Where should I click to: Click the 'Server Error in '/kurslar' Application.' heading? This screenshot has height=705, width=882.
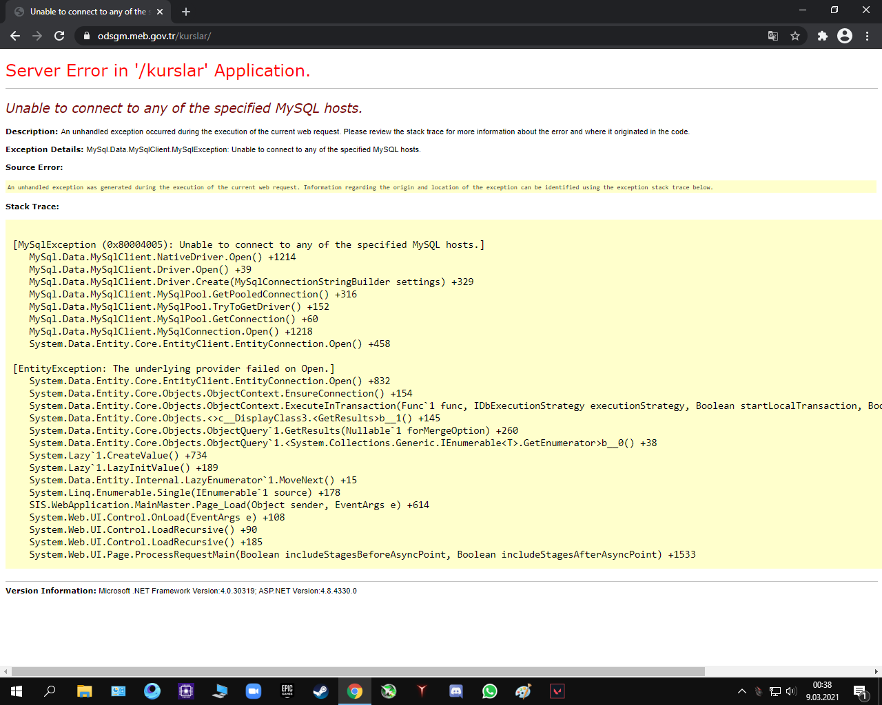pos(158,71)
